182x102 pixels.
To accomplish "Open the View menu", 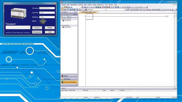I will (x=85, y=5).
